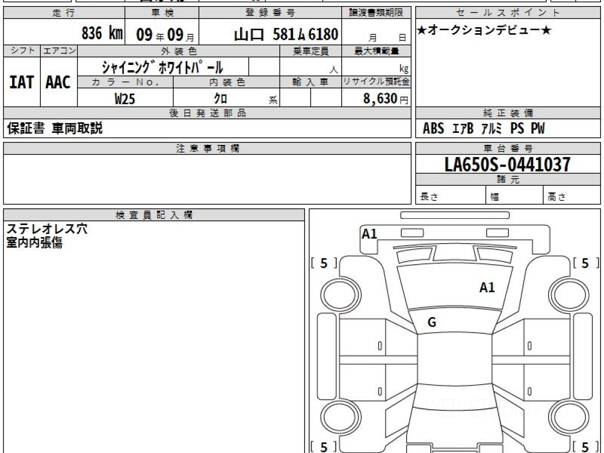
Task: Select the AAC air conditioner value
Action: pos(58,82)
